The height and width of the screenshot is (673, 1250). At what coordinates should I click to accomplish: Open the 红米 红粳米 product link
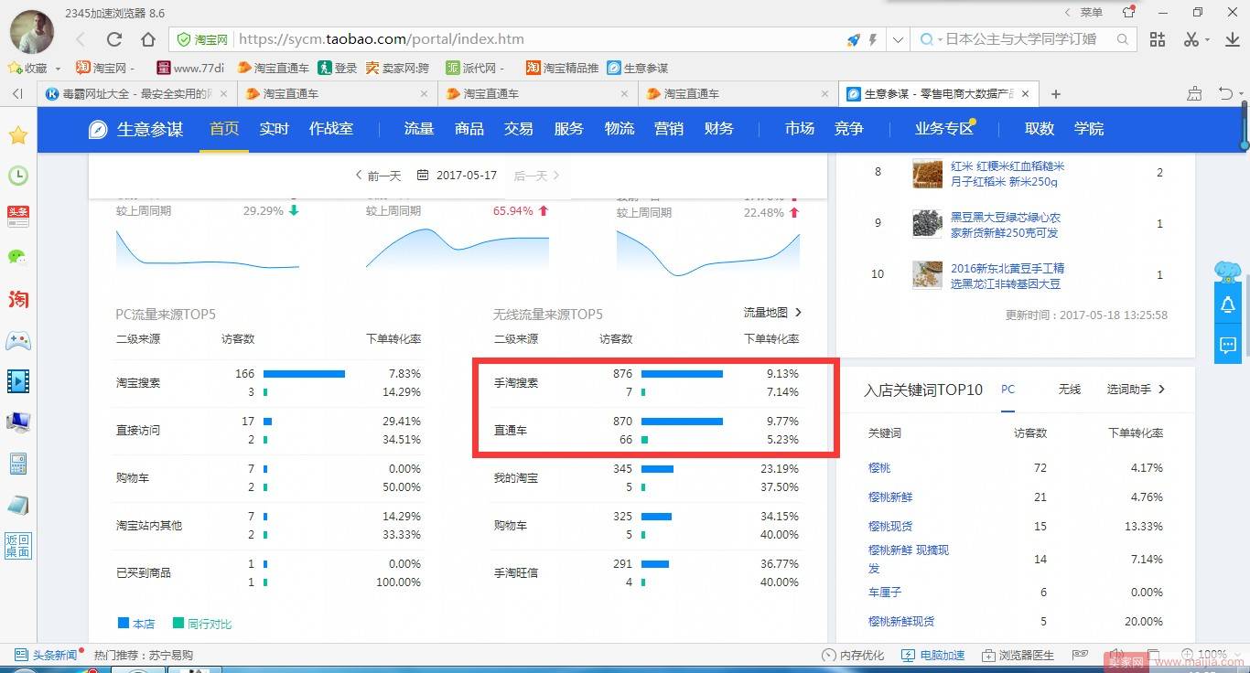[1008, 174]
